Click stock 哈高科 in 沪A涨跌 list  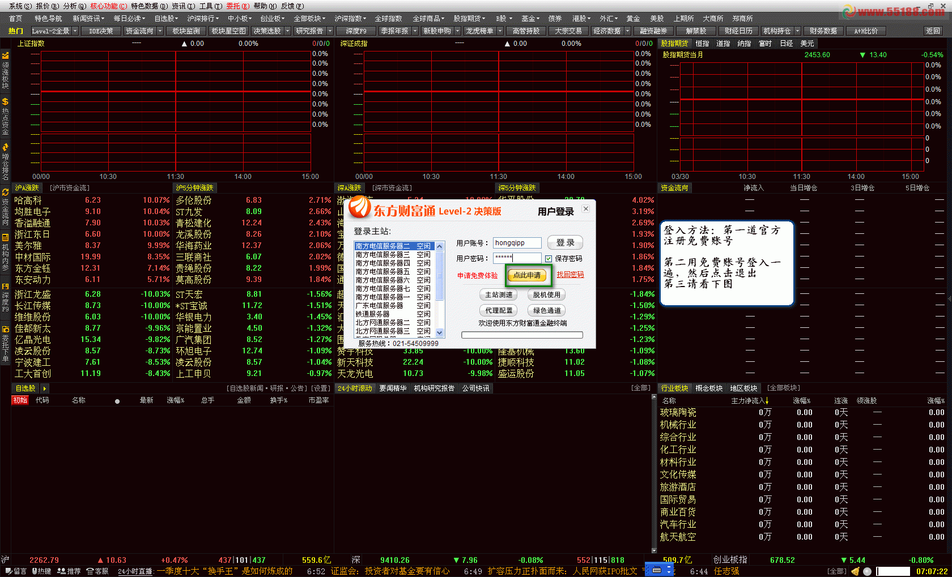(x=28, y=200)
